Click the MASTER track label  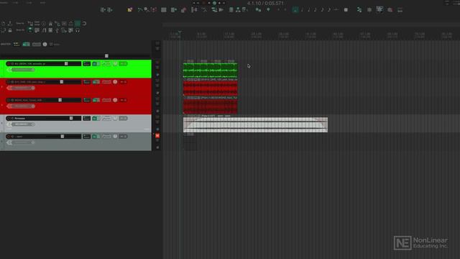click(x=6, y=44)
